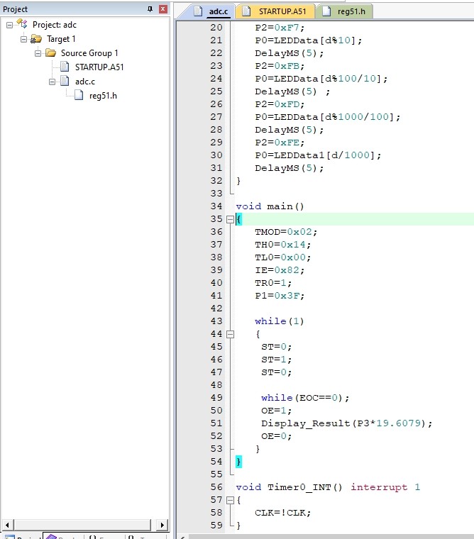Click line number 42 in the gutter

coord(216,309)
